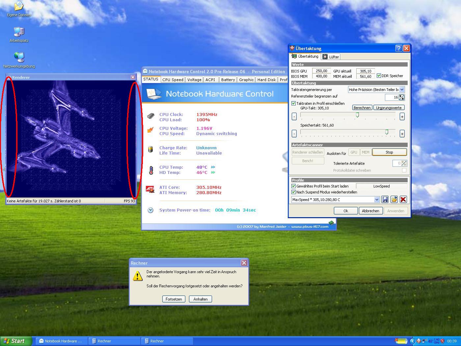Screen dimensions: 461x346
Task: Increase Speichertakt with the plus button
Action: tap(402, 133)
